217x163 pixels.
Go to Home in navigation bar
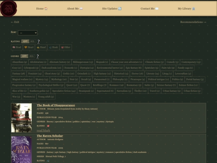(x=42, y=8)
